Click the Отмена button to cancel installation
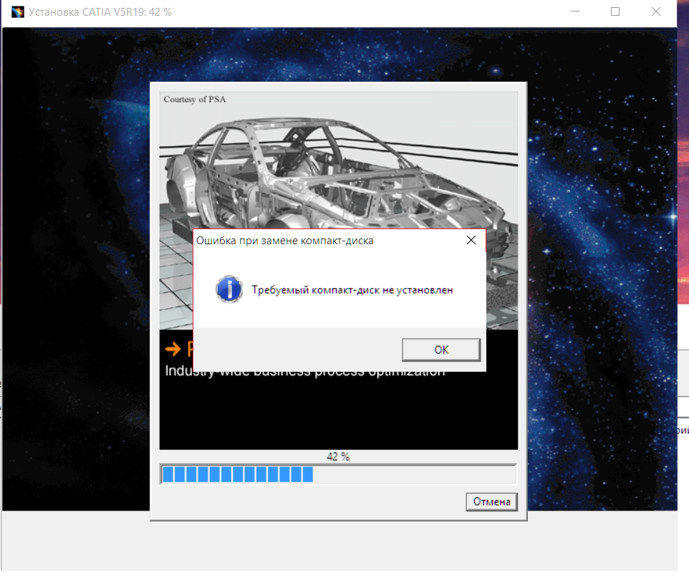This screenshot has height=578, width=689. click(492, 502)
